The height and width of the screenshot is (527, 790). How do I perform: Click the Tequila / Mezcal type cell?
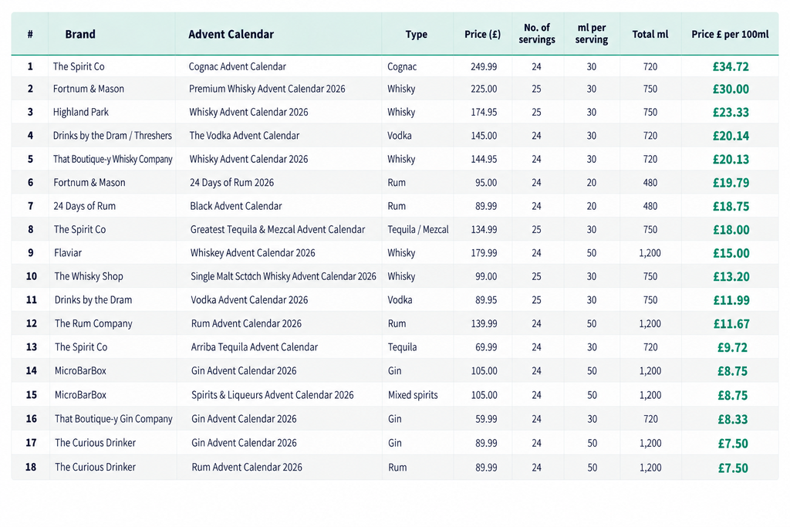pyautogui.click(x=417, y=229)
